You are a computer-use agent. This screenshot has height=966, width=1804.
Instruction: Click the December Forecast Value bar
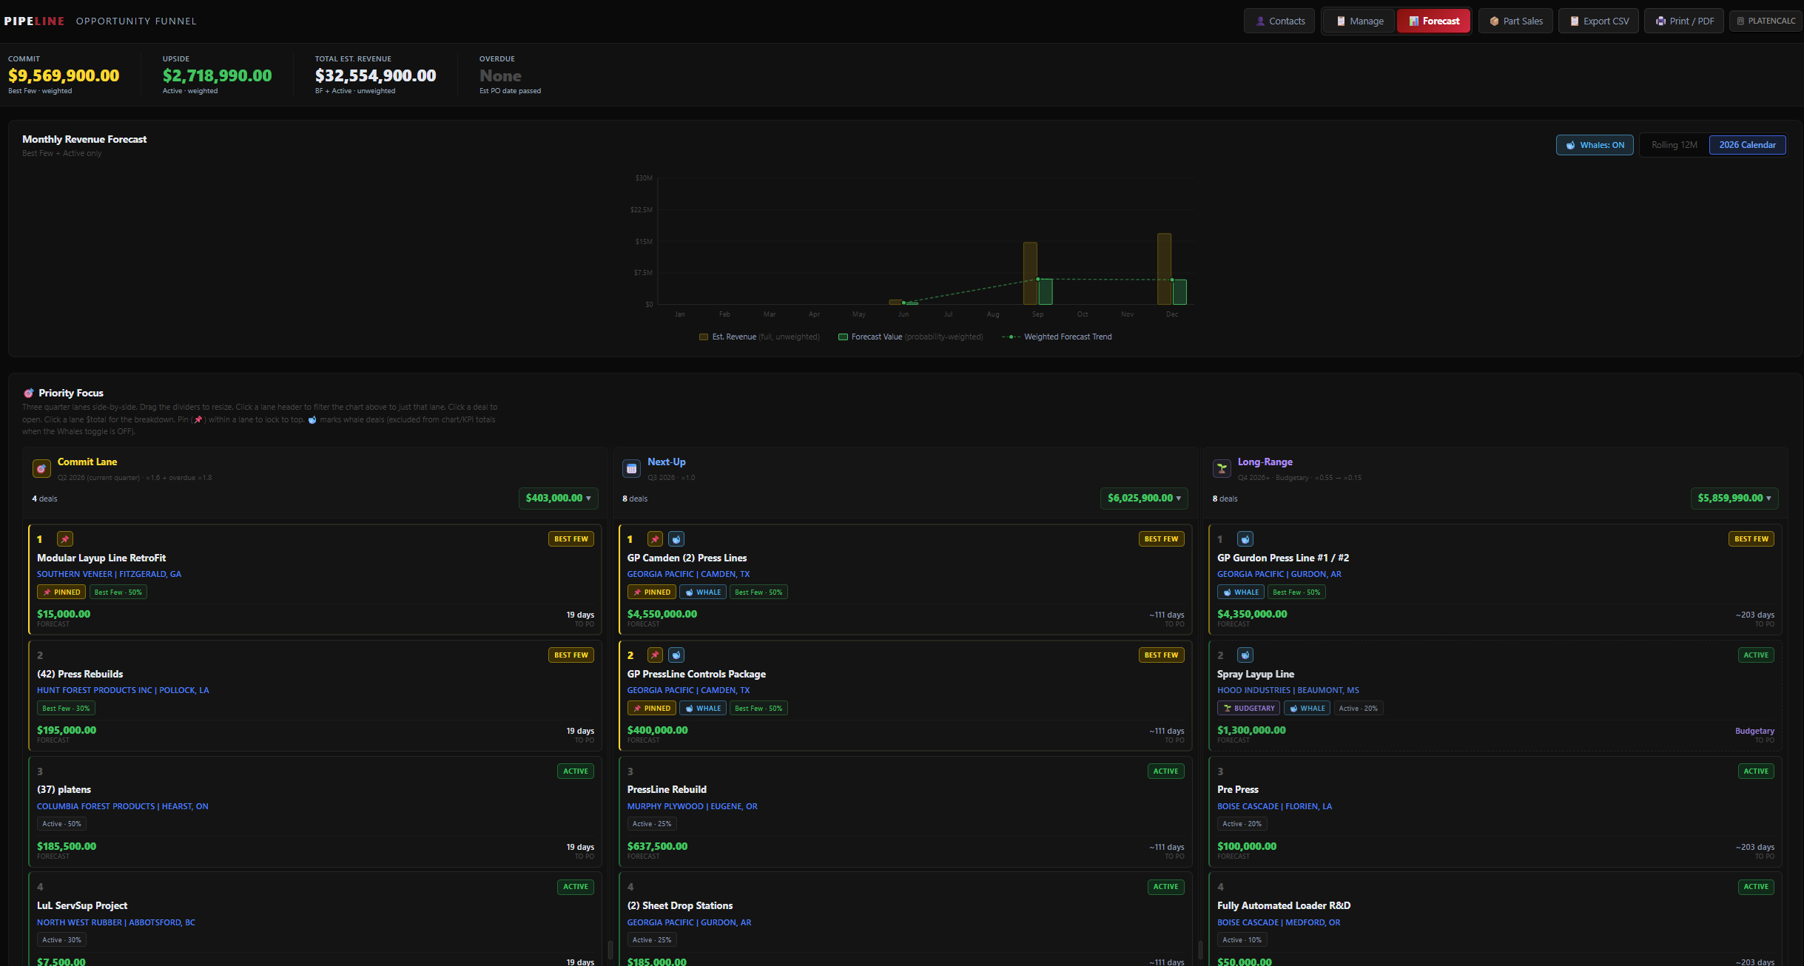[x=1179, y=291]
